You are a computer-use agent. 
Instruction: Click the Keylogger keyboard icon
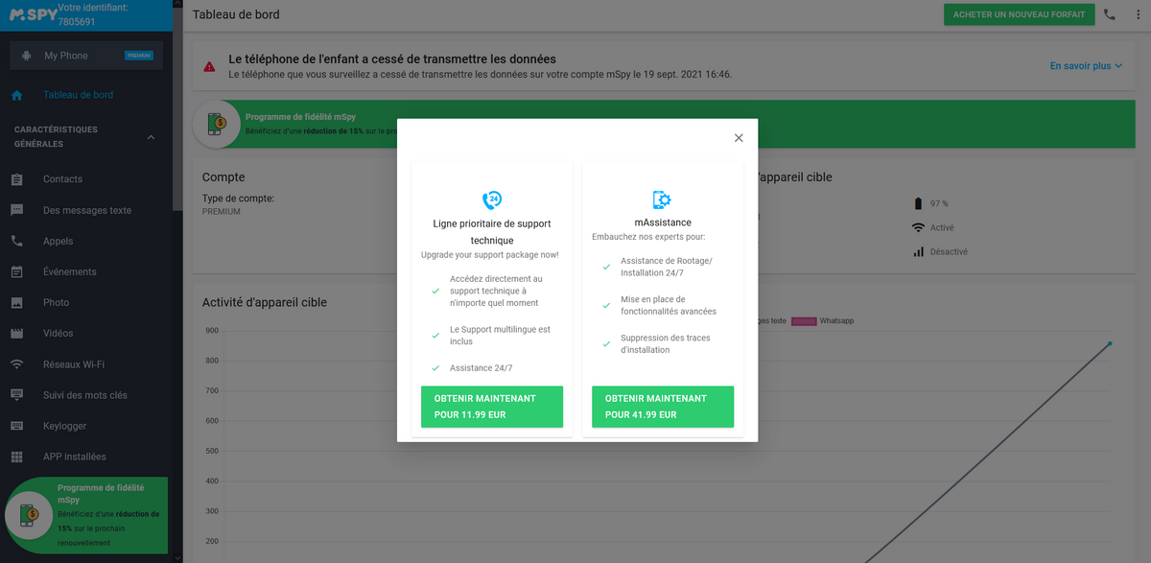point(16,426)
